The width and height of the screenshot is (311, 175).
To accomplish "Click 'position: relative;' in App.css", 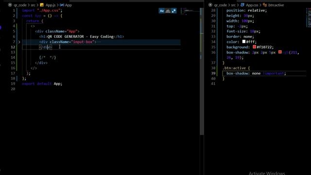I will pos(246,10).
